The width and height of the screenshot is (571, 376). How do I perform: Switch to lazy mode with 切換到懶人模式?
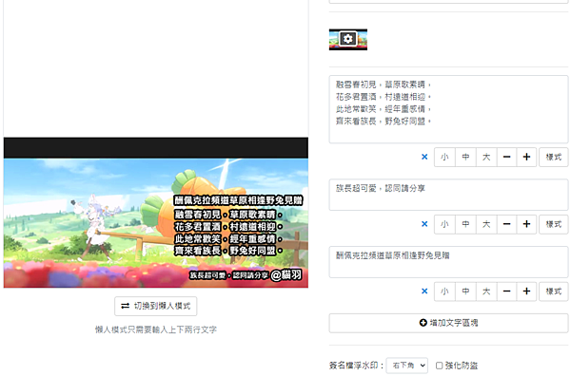pos(156,307)
